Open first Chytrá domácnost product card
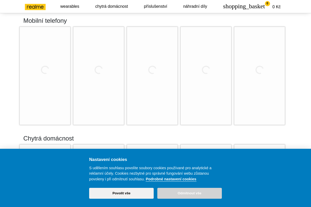 click(x=45, y=147)
